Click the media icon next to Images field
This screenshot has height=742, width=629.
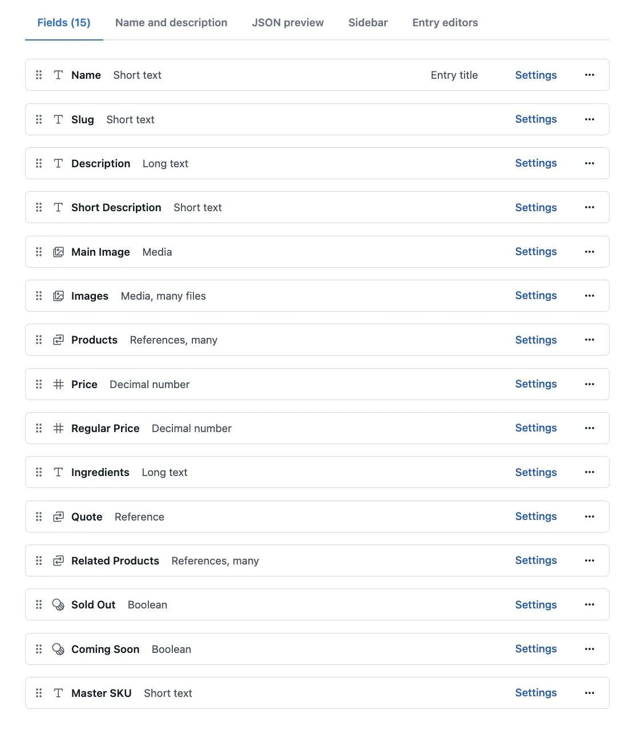(58, 296)
